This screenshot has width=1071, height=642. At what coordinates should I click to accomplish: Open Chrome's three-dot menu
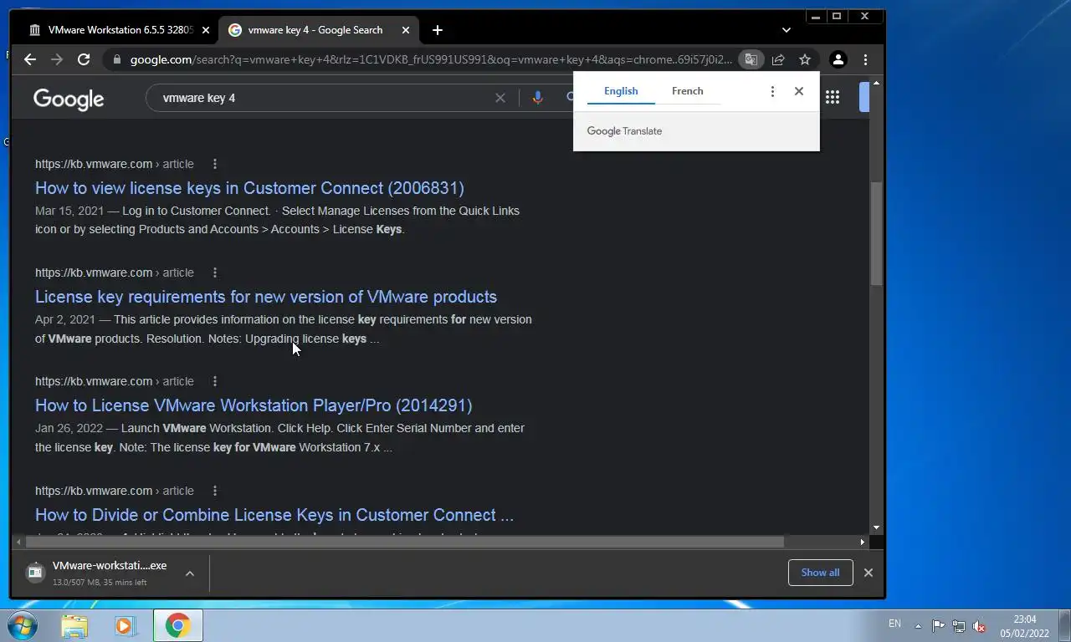point(865,59)
